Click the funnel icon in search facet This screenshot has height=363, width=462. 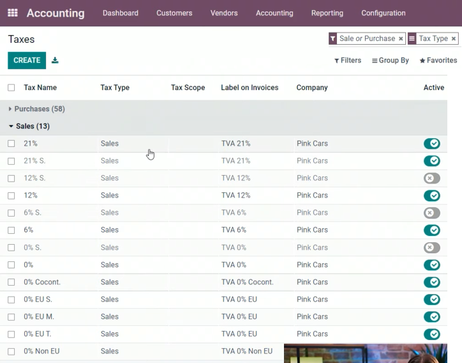click(332, 38)
